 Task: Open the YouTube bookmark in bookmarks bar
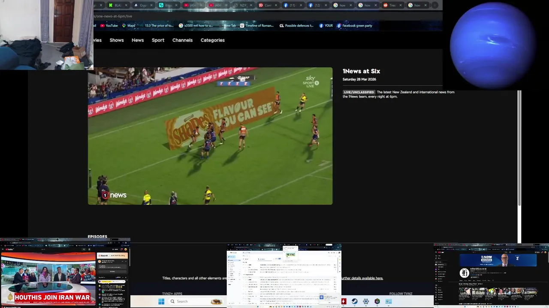pyautogui.click(x=109, y=26)
